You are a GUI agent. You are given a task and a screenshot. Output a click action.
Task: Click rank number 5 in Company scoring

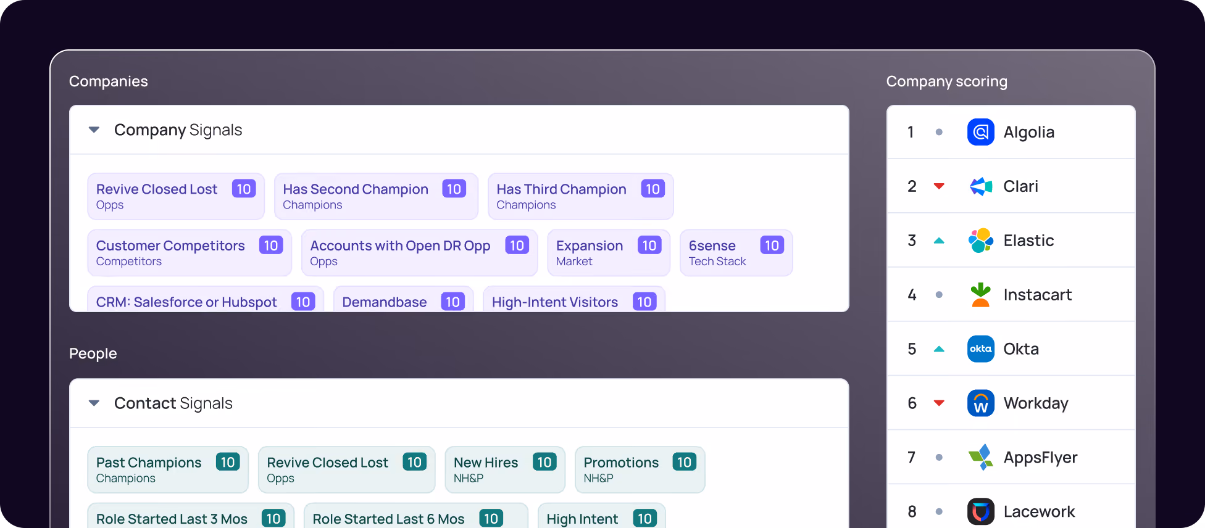click(x=912, y=349)
